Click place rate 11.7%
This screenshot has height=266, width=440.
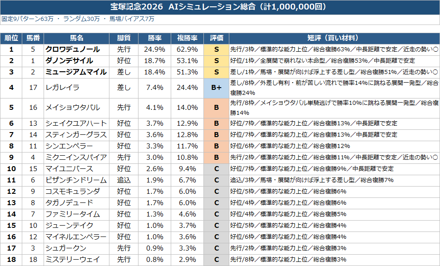point(187,146)
